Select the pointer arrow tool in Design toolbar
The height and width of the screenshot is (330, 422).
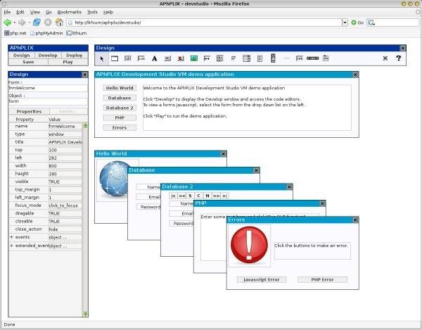102,58
